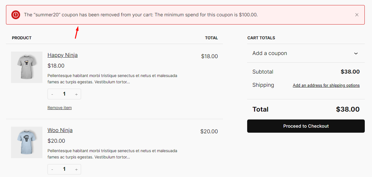
Task: Decrease Happy Ninja quantity with minus
Action: click(52, 94)
